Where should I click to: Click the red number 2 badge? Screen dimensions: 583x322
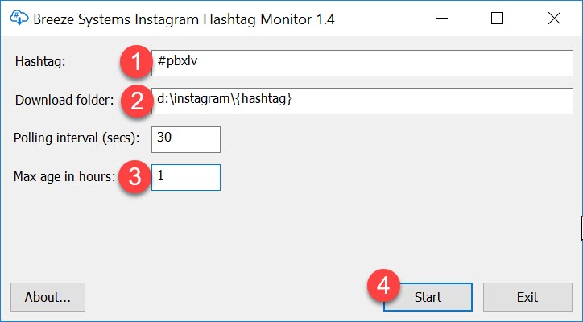[x=137, y=101]
